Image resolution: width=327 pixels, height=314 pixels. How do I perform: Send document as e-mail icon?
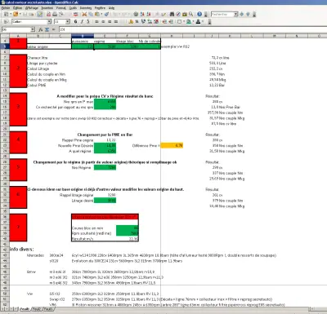pos(31,14)
